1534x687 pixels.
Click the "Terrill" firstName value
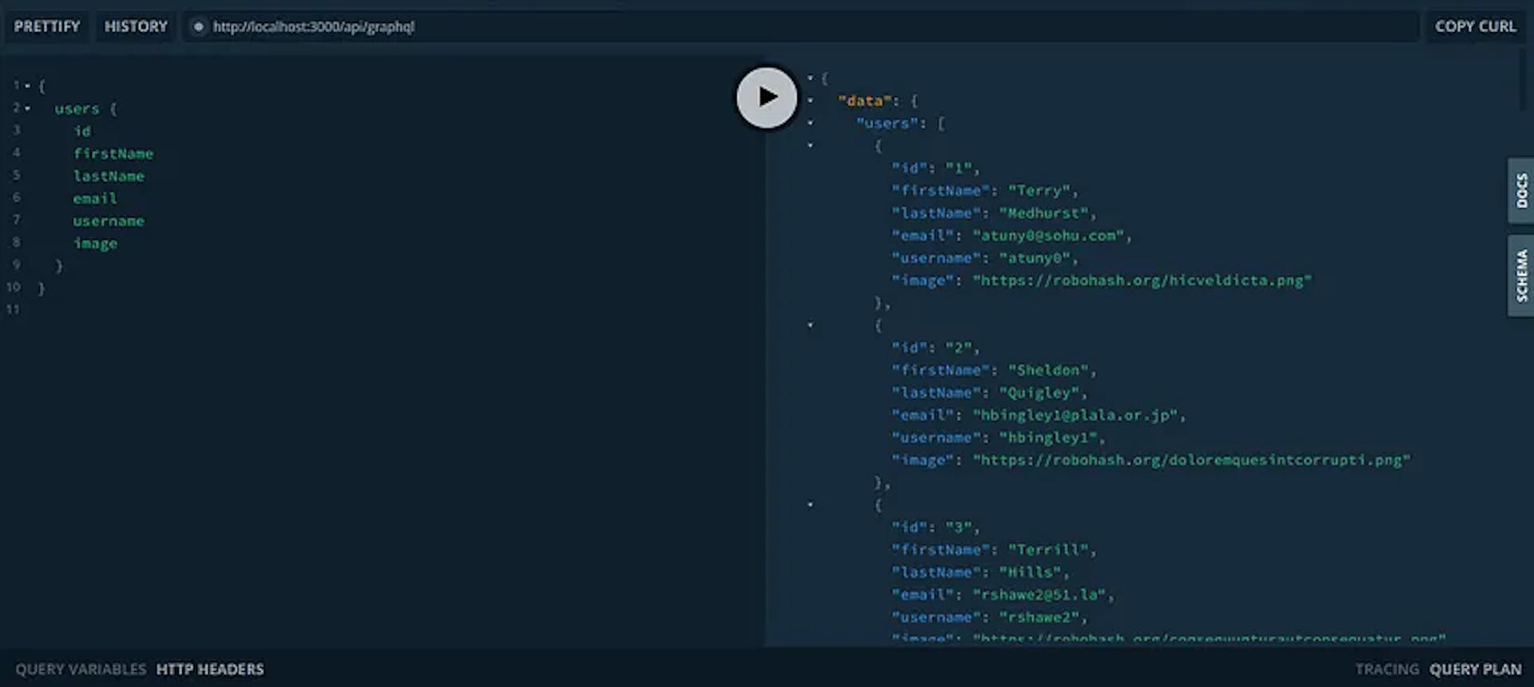(x=1047, y=550)
